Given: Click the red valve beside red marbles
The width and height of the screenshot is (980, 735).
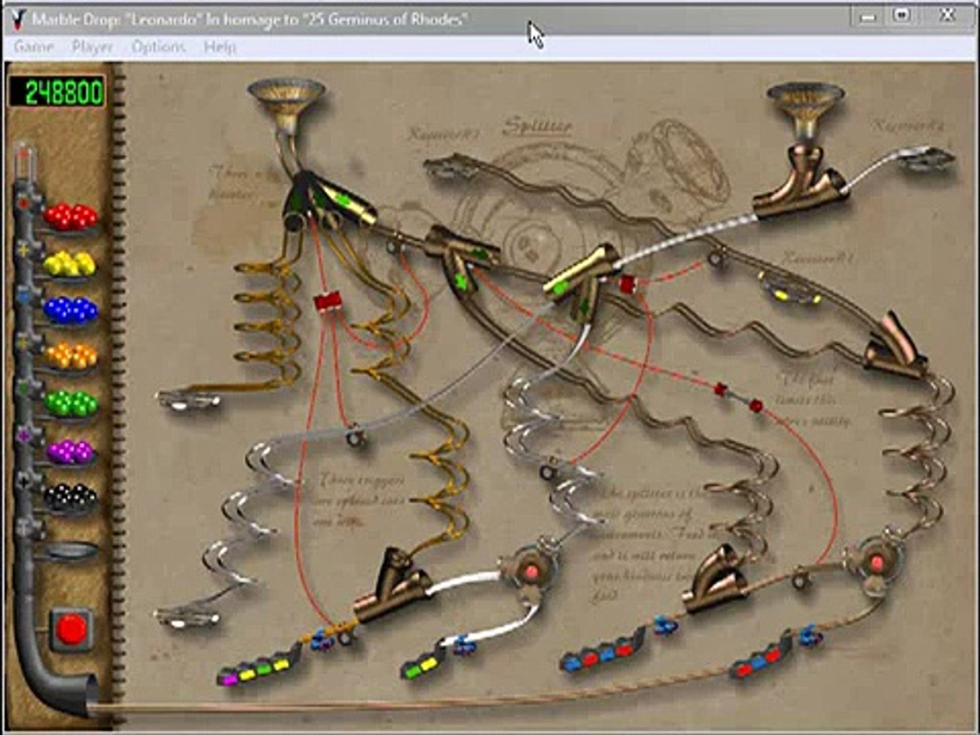Looking at the screenshot, I should click(24, 203).
